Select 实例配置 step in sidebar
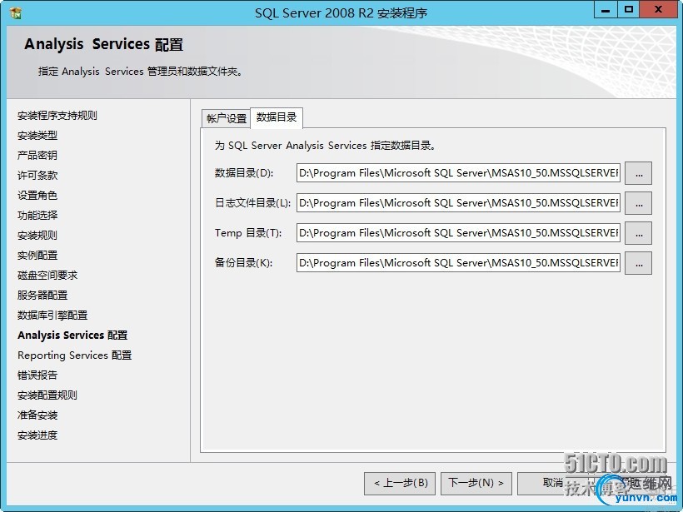 (x=37, y=256)
